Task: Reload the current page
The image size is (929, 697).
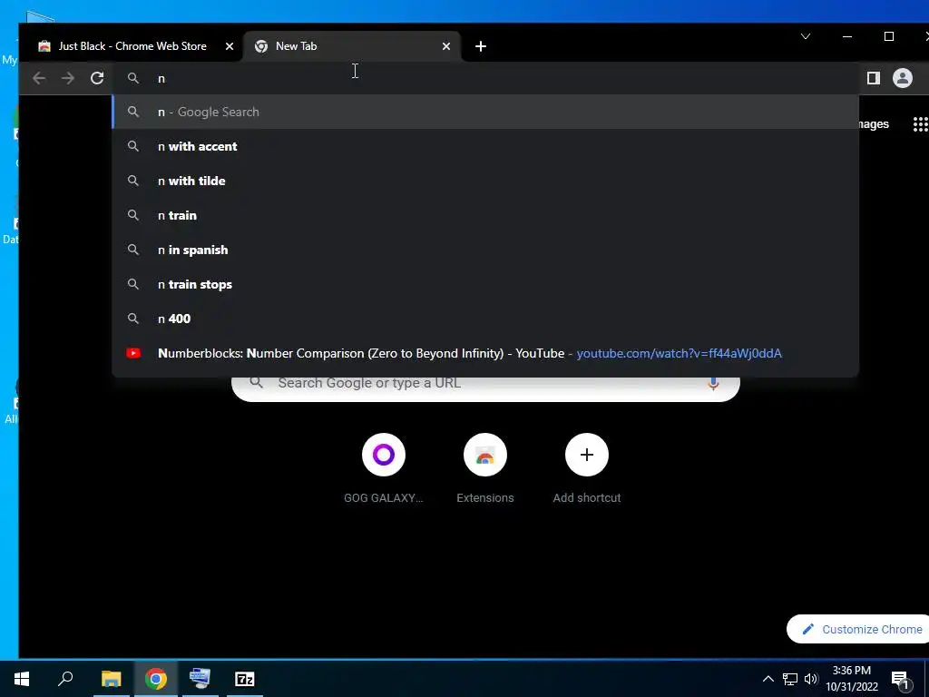Action: [x=97, y=78]
